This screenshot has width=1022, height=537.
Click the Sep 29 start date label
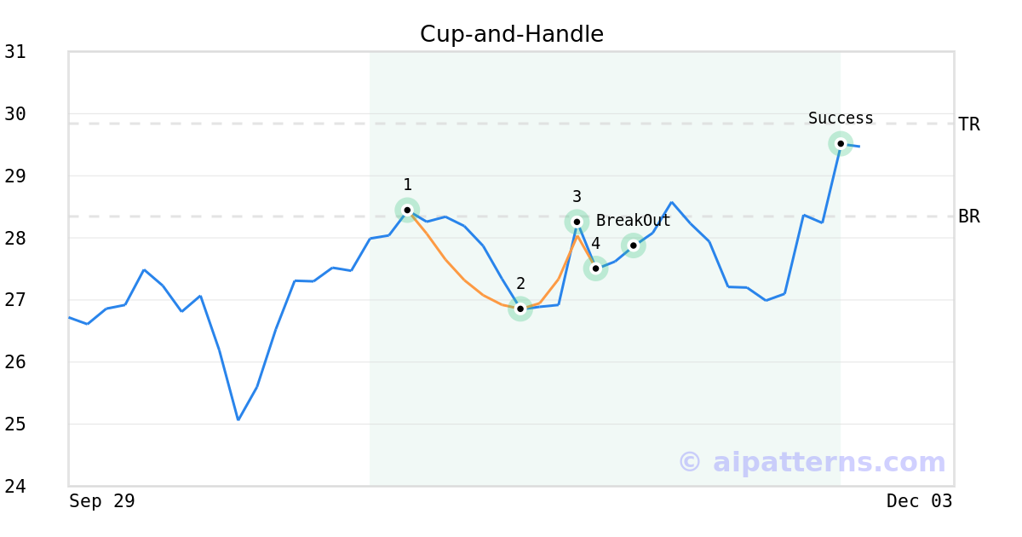pyautogui.click(x=102, y=501)
